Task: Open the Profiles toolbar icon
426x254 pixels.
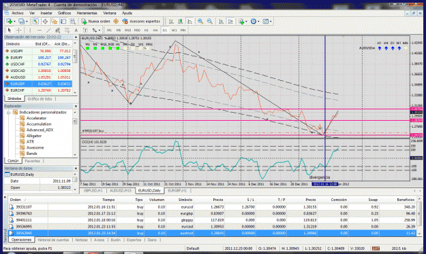Action: click(x=21, y=21)
